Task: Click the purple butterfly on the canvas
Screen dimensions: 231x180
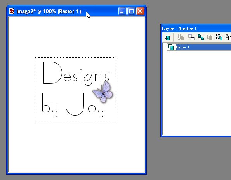Action: pos(103,92)
